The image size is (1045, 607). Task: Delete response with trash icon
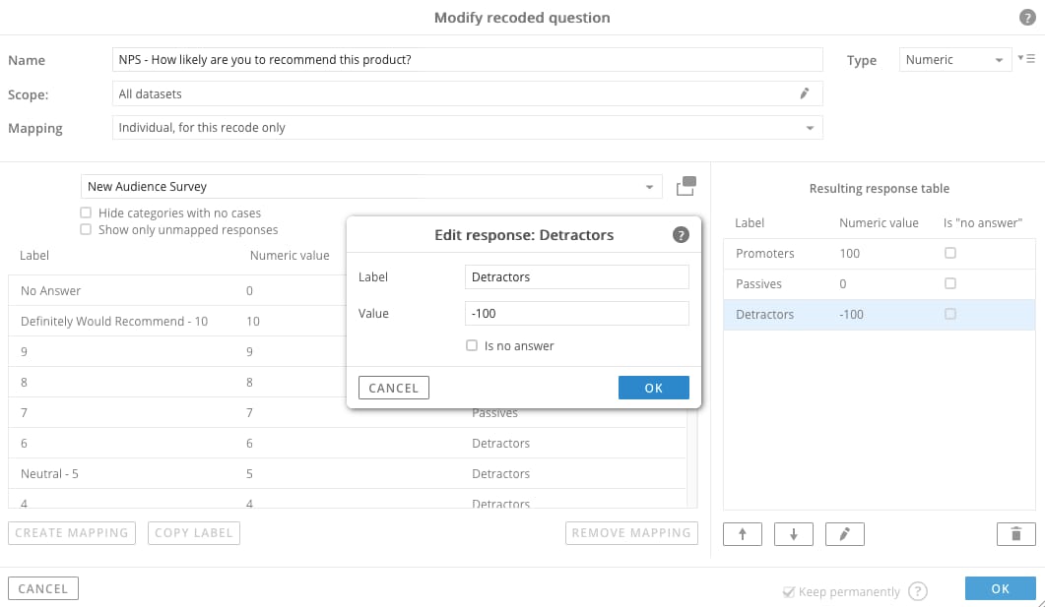pos(1015,534)
